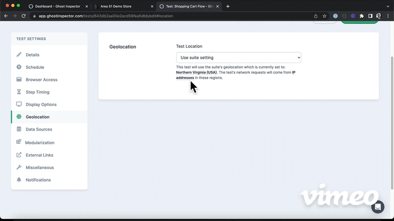Open the Test Location dropdown
This screenshot has width=394, height=221.
[x=238, y=58]
